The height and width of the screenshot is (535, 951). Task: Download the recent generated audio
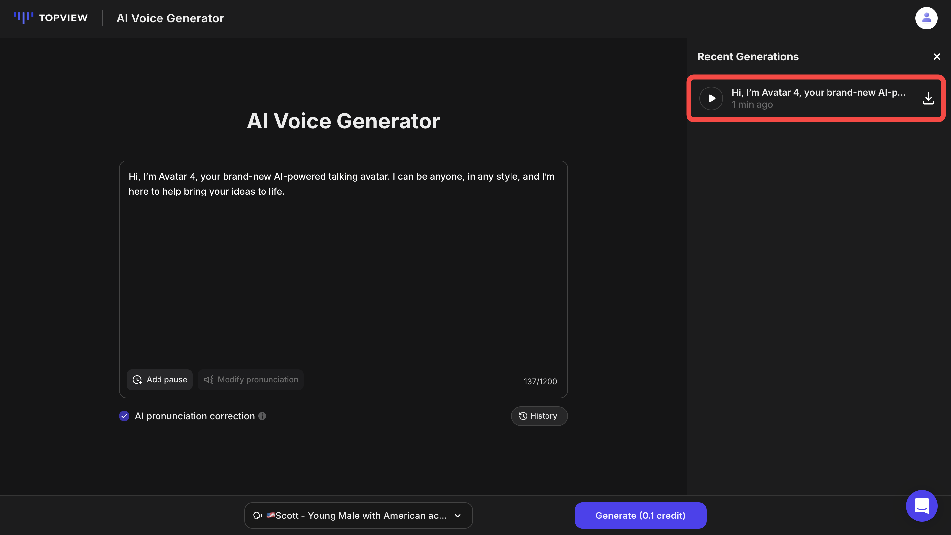click(928, 98)
